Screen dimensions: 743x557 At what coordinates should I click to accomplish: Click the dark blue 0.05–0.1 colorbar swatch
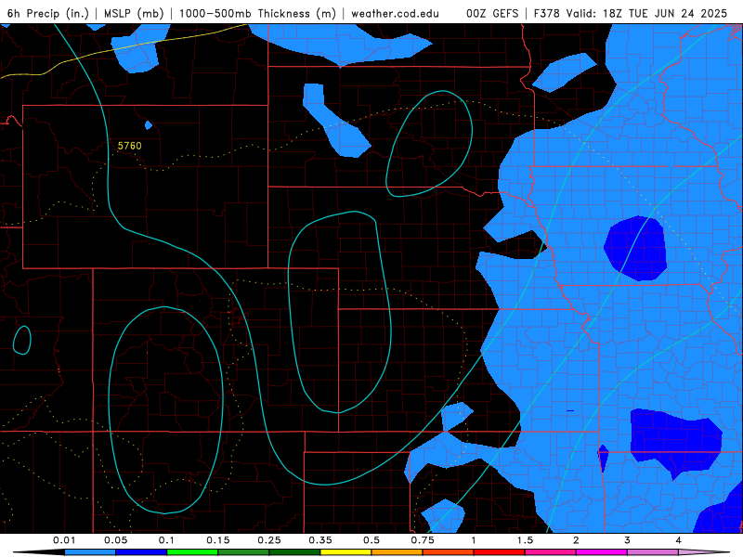click(x=141, y=552)
